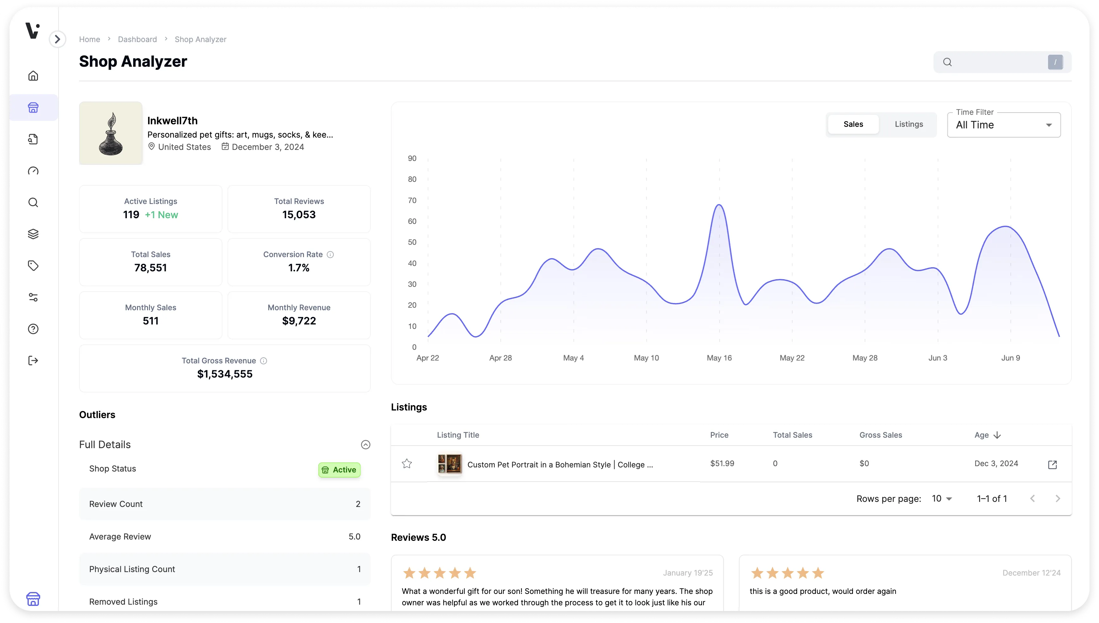Click the Inkwell7th shop avatar image

[111, 133]
